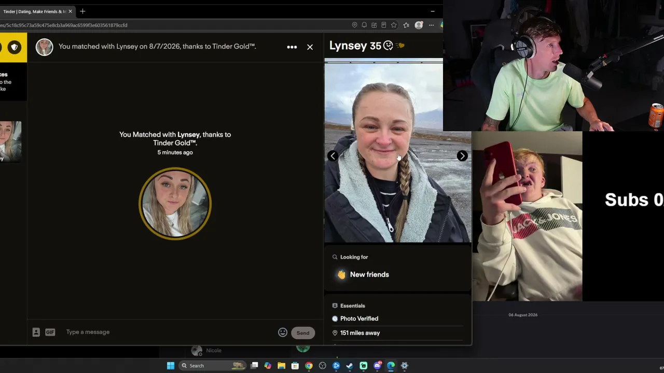Open Lynsey's small avatar in chat header

pyautogui.click(x=44, y=47)
